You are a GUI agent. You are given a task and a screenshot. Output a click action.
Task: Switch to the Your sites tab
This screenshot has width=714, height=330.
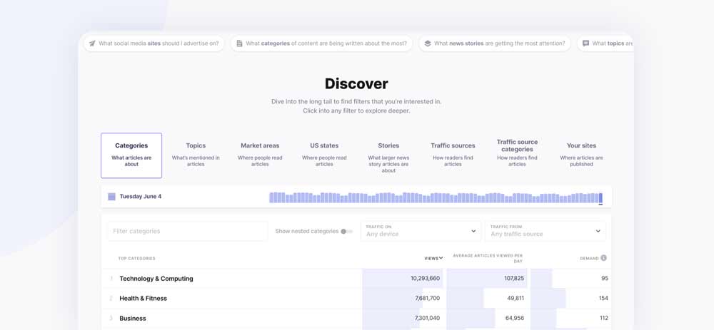[x=581, y=155]
